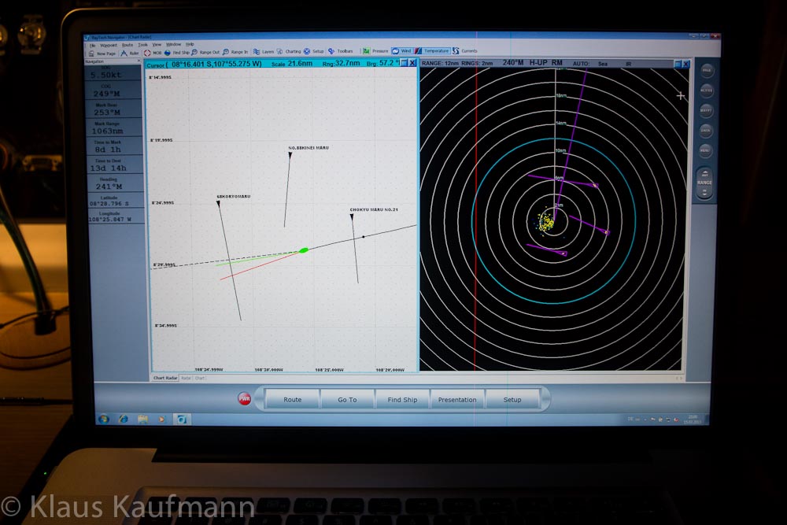Maximize the chart pane window

404,63
